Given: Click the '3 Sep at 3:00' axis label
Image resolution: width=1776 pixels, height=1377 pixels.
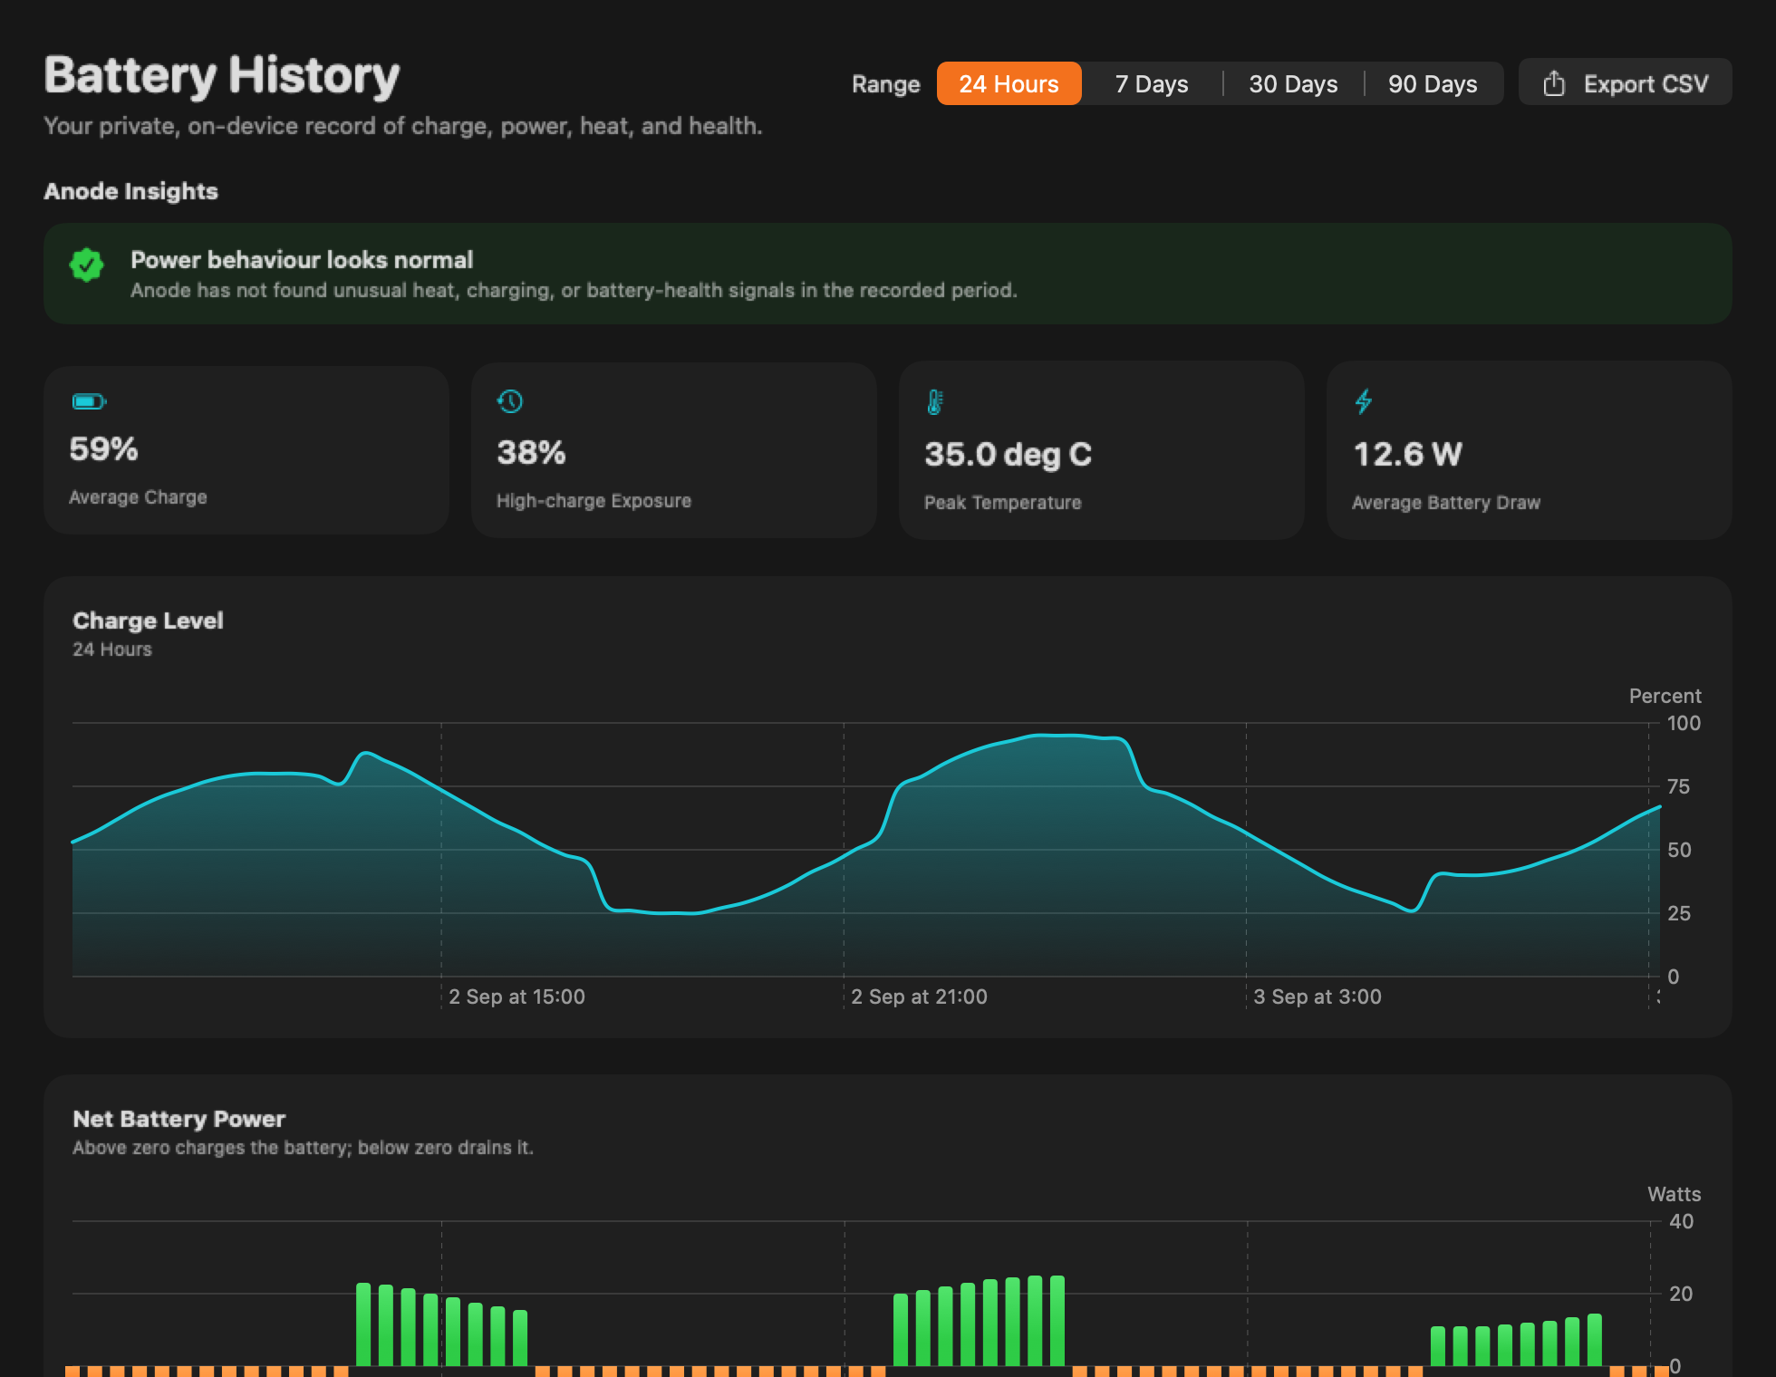Looking at the screenshot, I should (x=1318, y=997).
